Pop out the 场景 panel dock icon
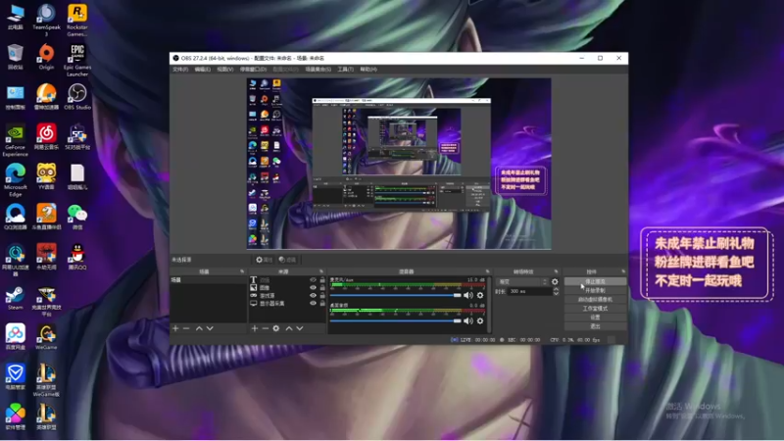The height and width of the screenshot is (441, 784). point(242,271)
